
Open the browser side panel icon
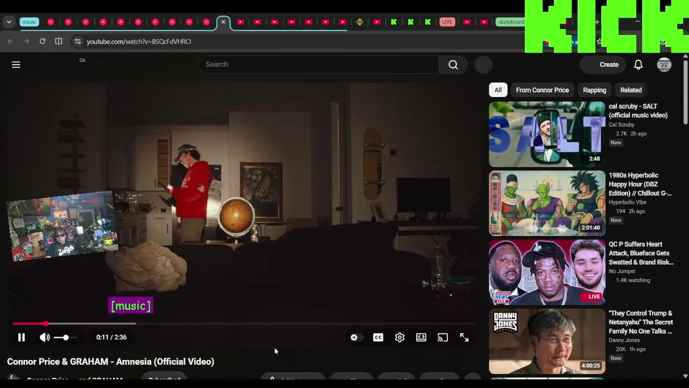(x=59, y=41)
